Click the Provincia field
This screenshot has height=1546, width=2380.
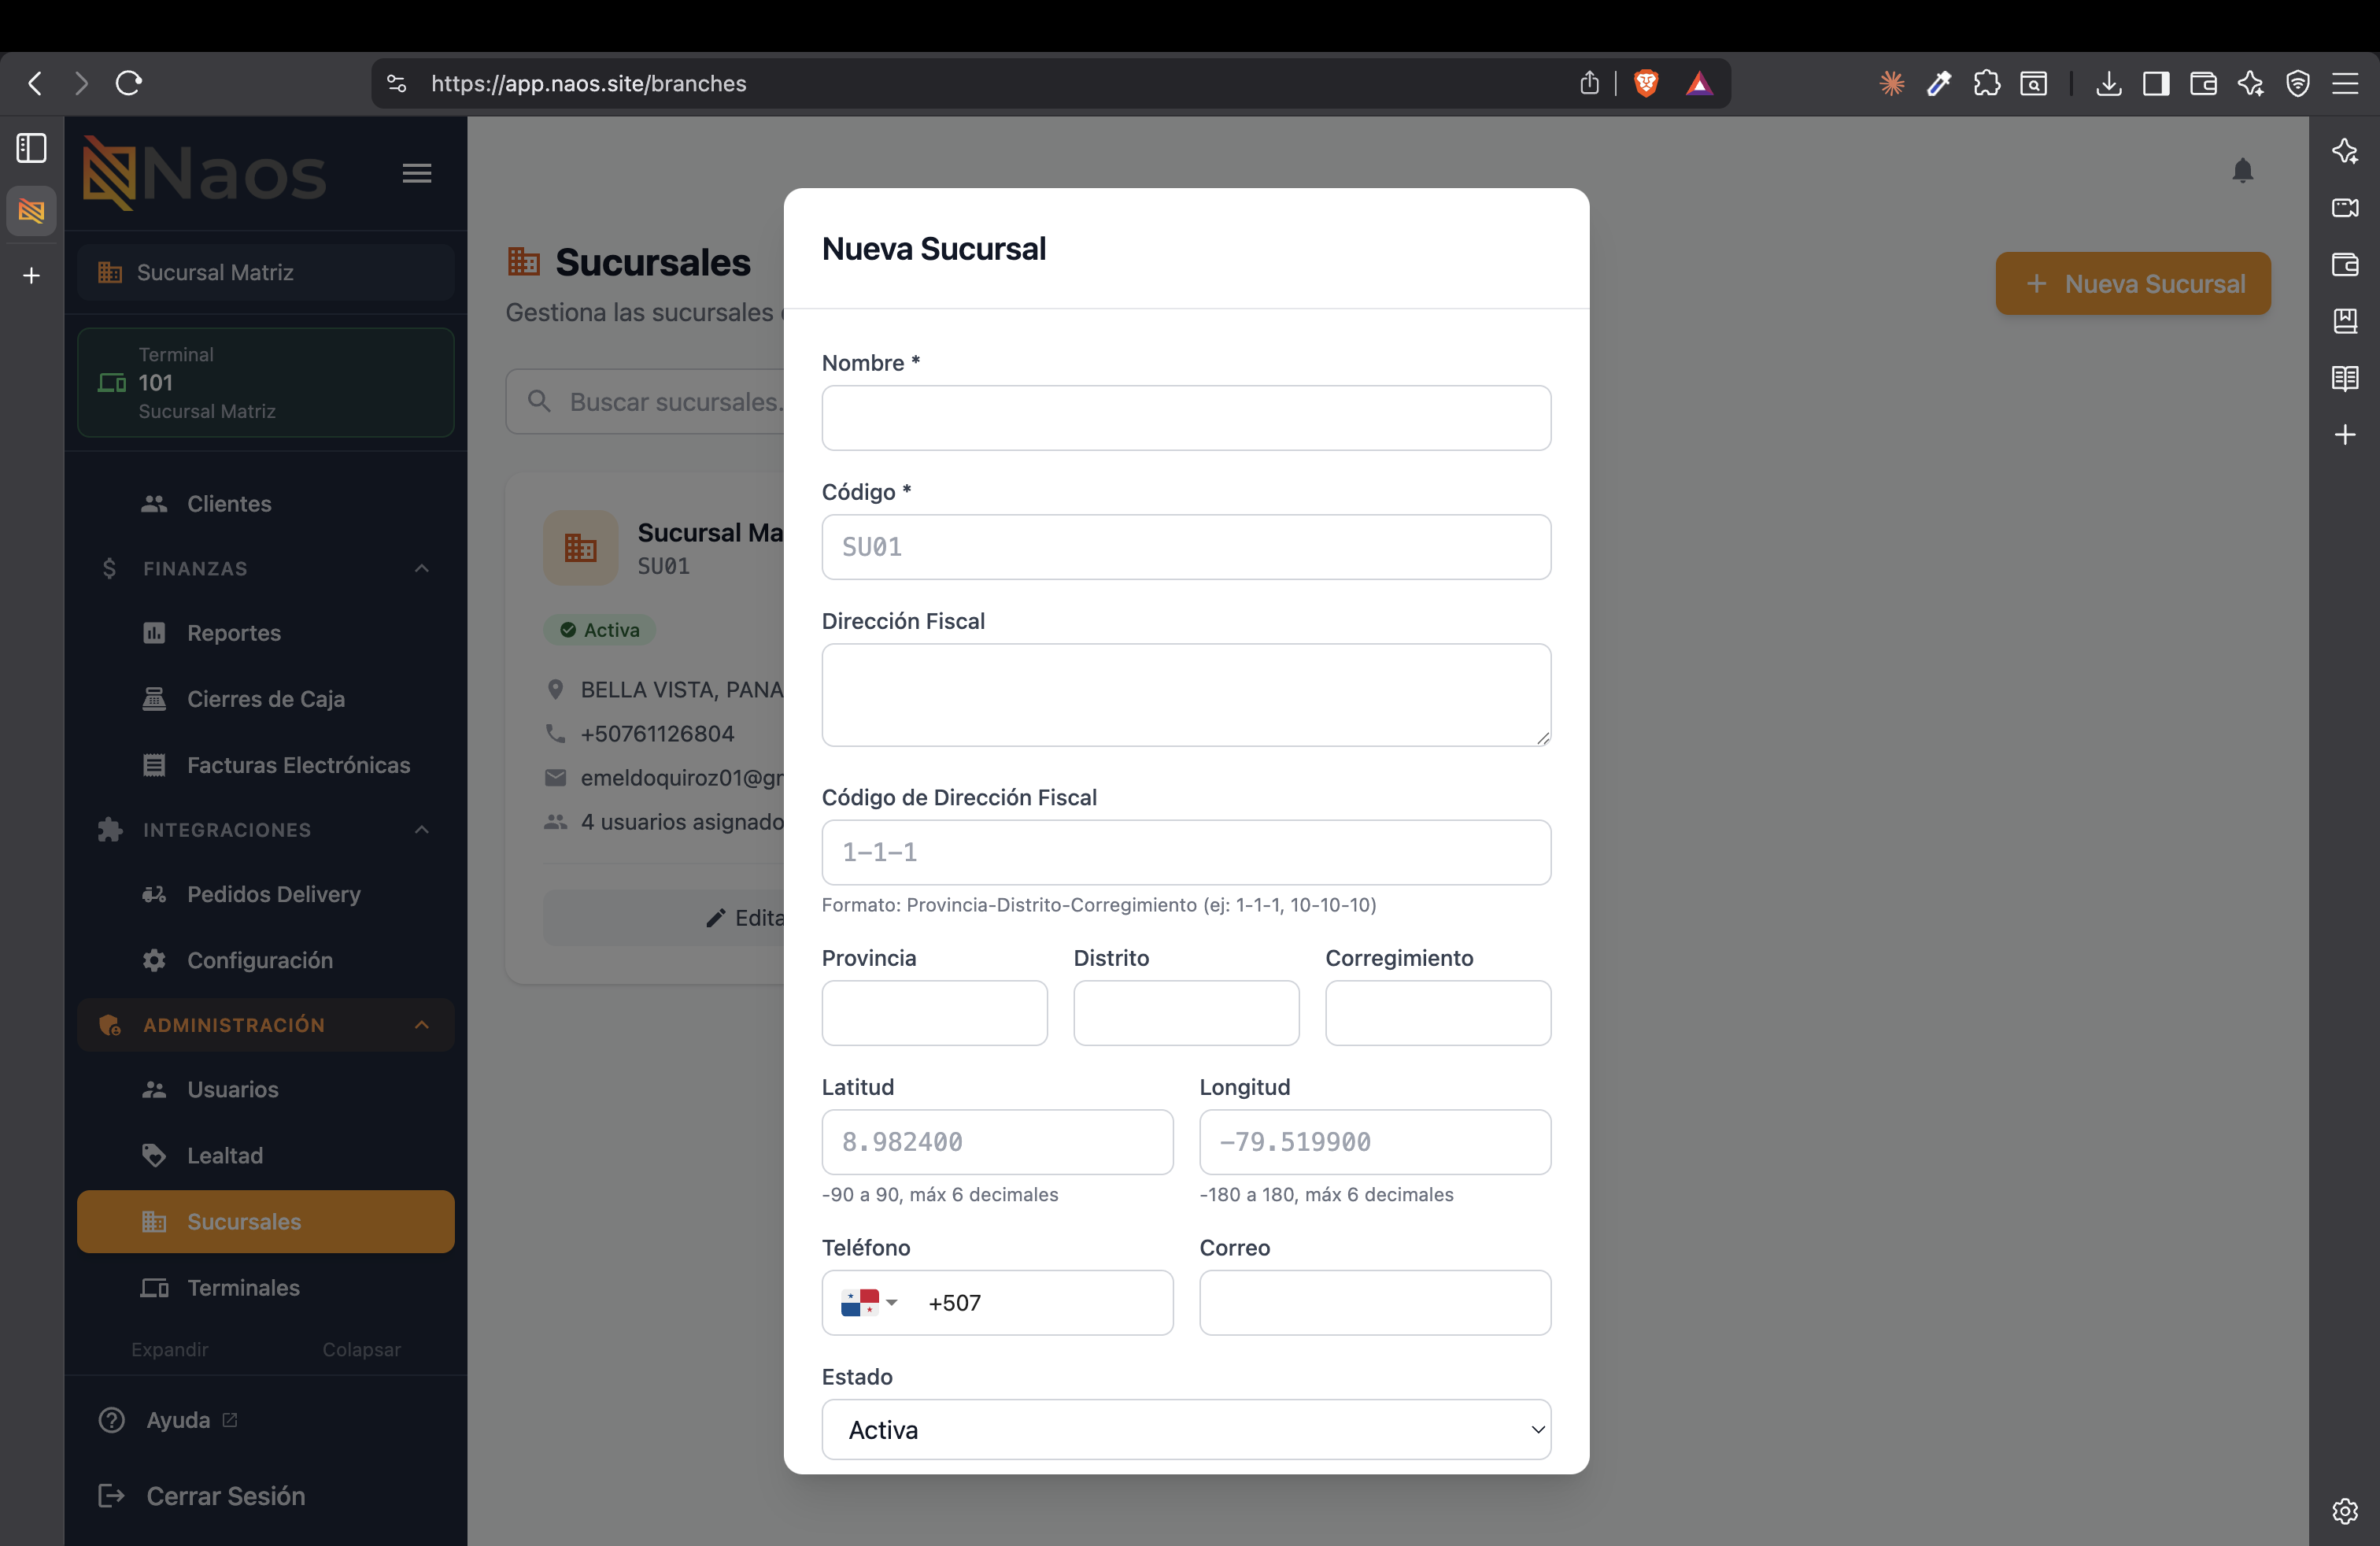pos(934,1013)
